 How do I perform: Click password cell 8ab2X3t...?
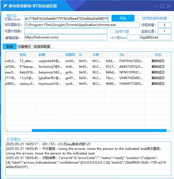click(27, 72)
